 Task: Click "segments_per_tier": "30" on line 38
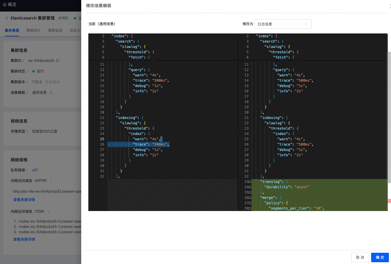[296, 208]
